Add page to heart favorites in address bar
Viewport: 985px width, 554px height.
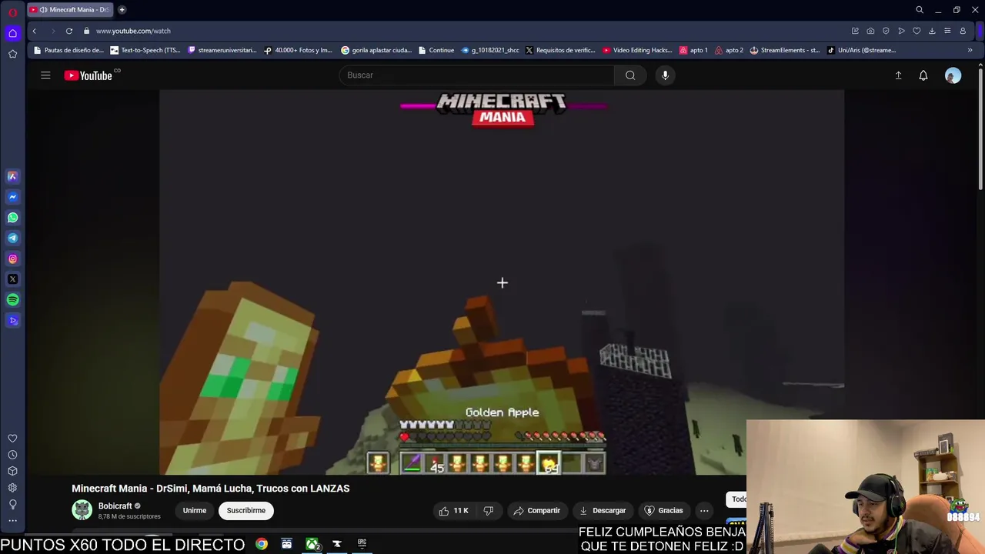[917, 31]
